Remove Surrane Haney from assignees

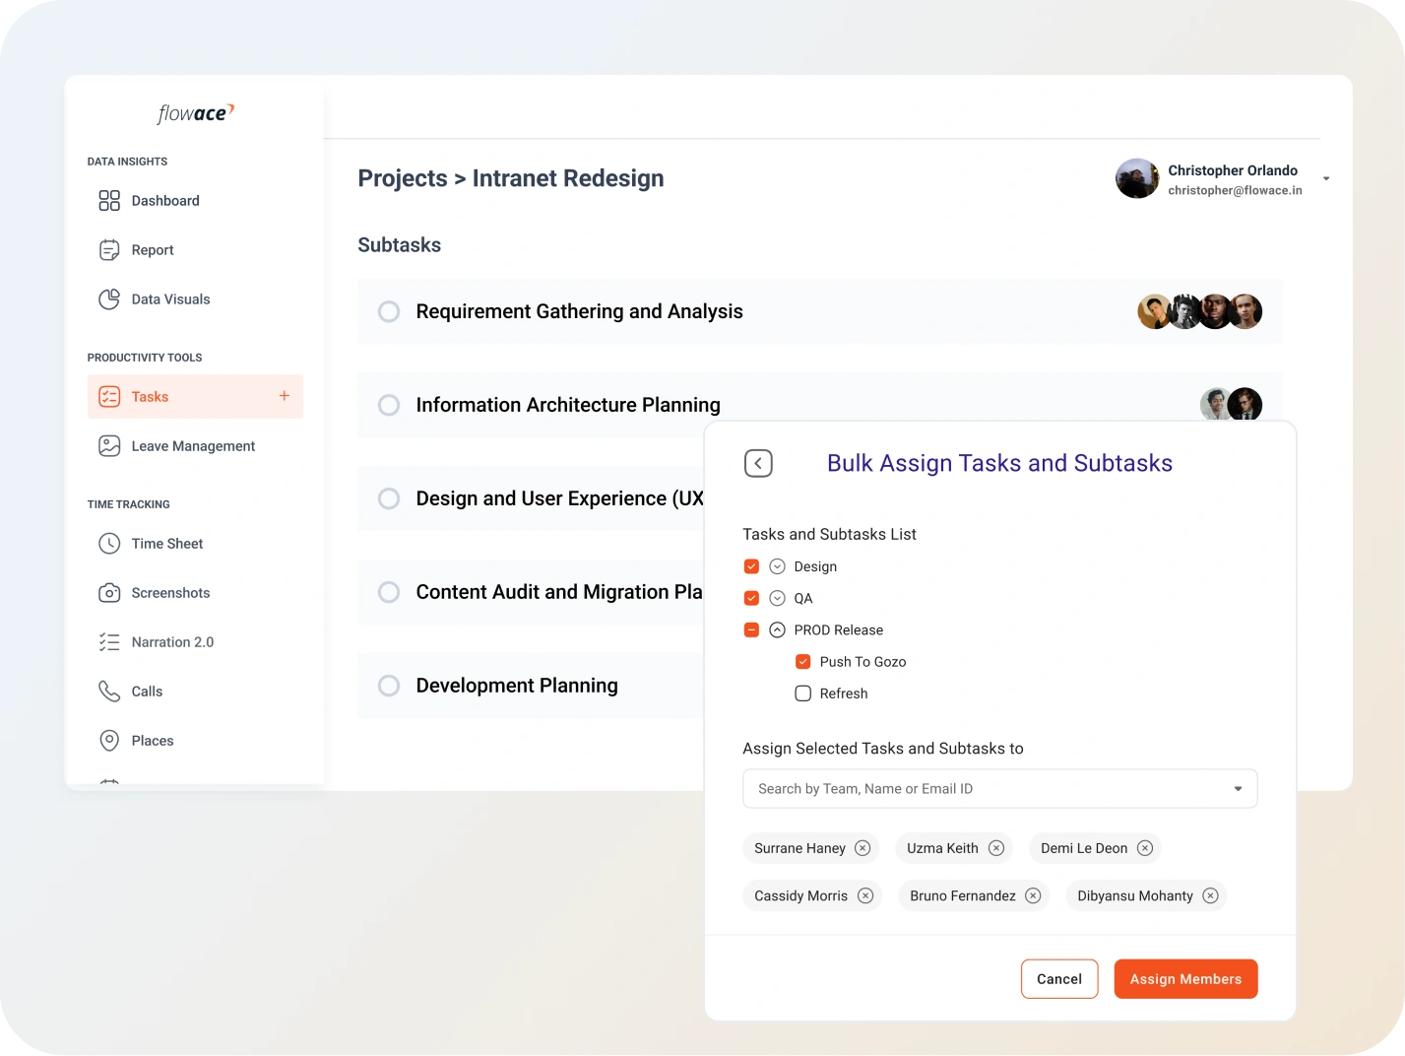pos(862,848)
